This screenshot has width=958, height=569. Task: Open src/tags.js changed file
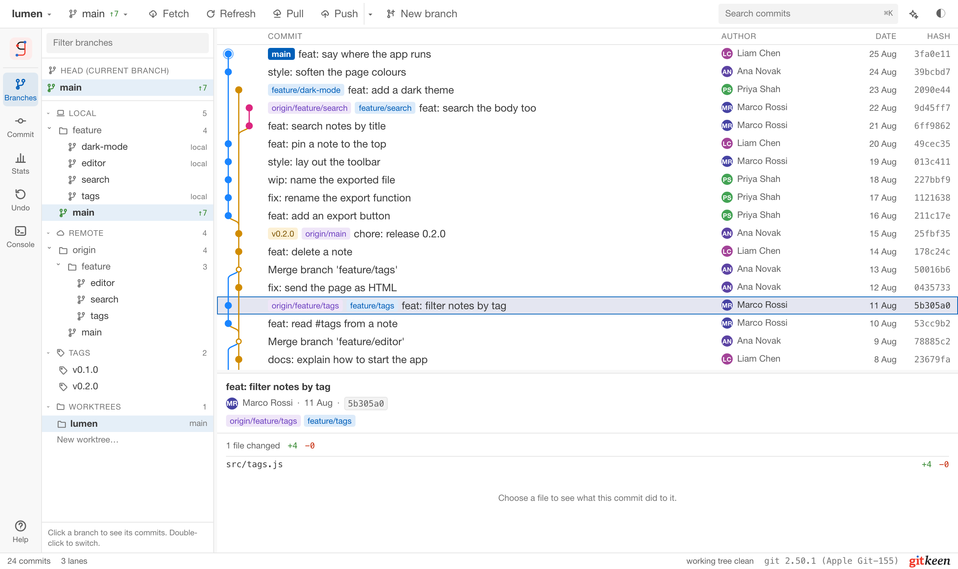[x=588, y=464]
